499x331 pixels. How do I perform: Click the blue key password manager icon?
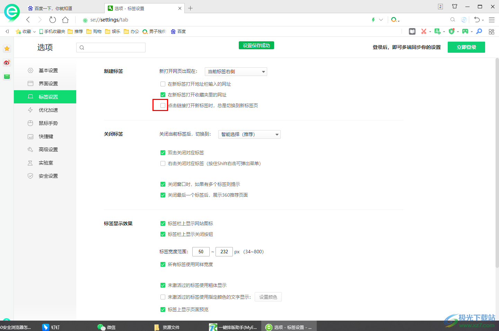pyautogui.click(x=479, y=31)
